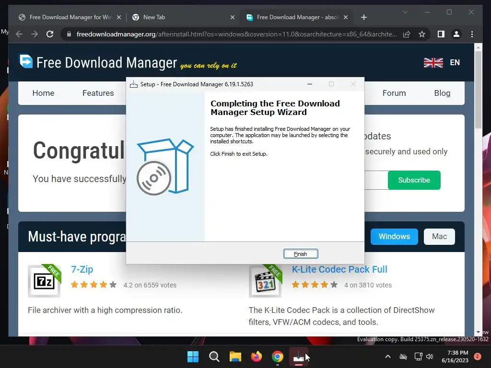Switch to the New Tab browser tab

pos(183,17)
